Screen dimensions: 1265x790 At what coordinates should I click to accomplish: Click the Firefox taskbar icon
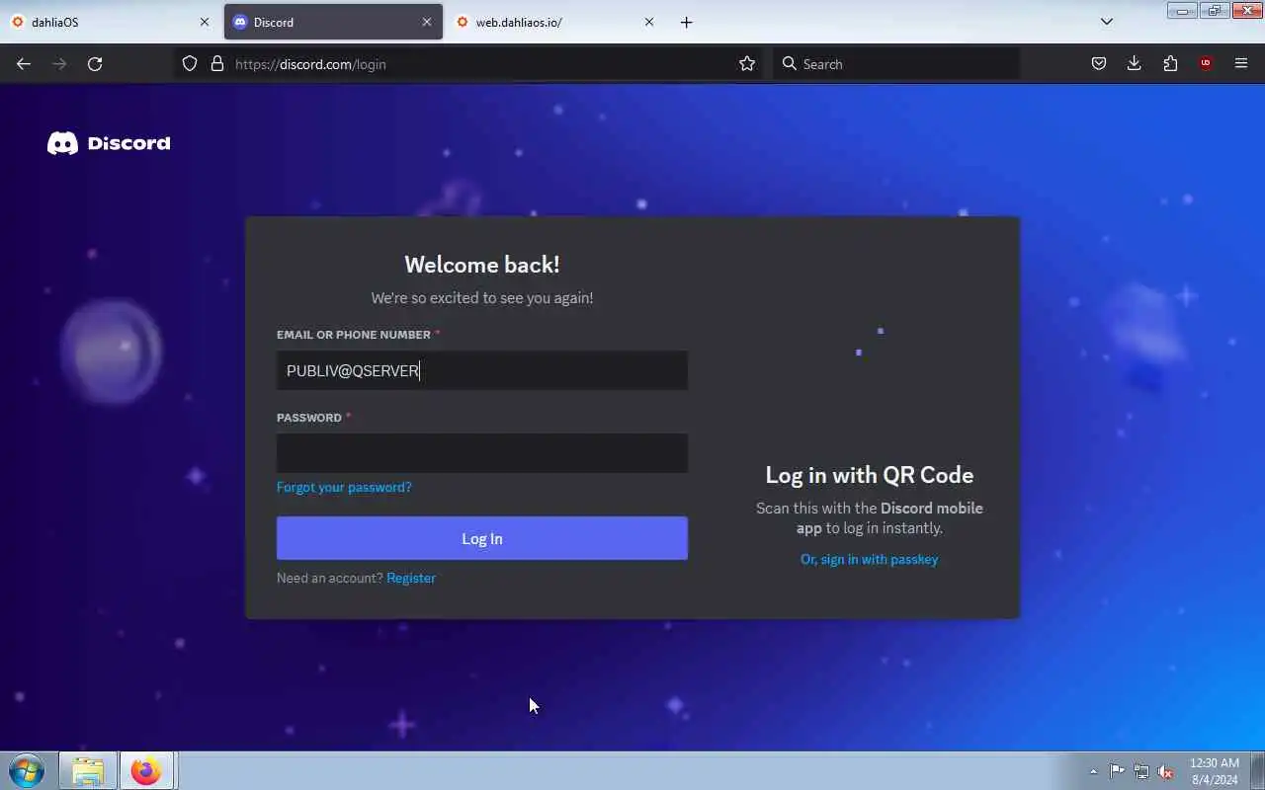146,770
